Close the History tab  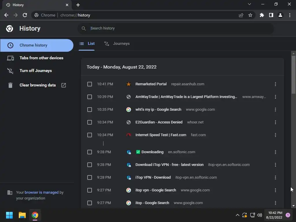[67, 5]
